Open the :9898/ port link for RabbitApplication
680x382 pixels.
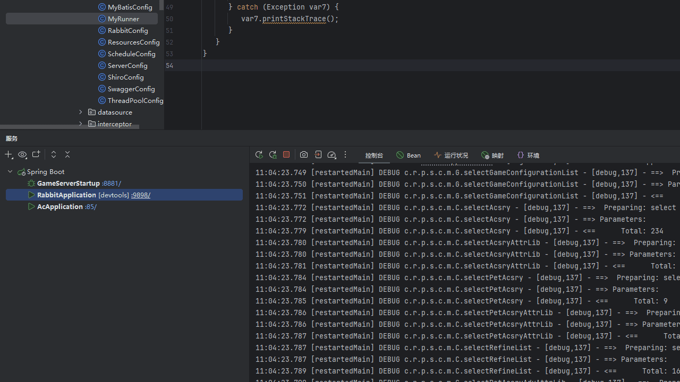tap(141, 195)
